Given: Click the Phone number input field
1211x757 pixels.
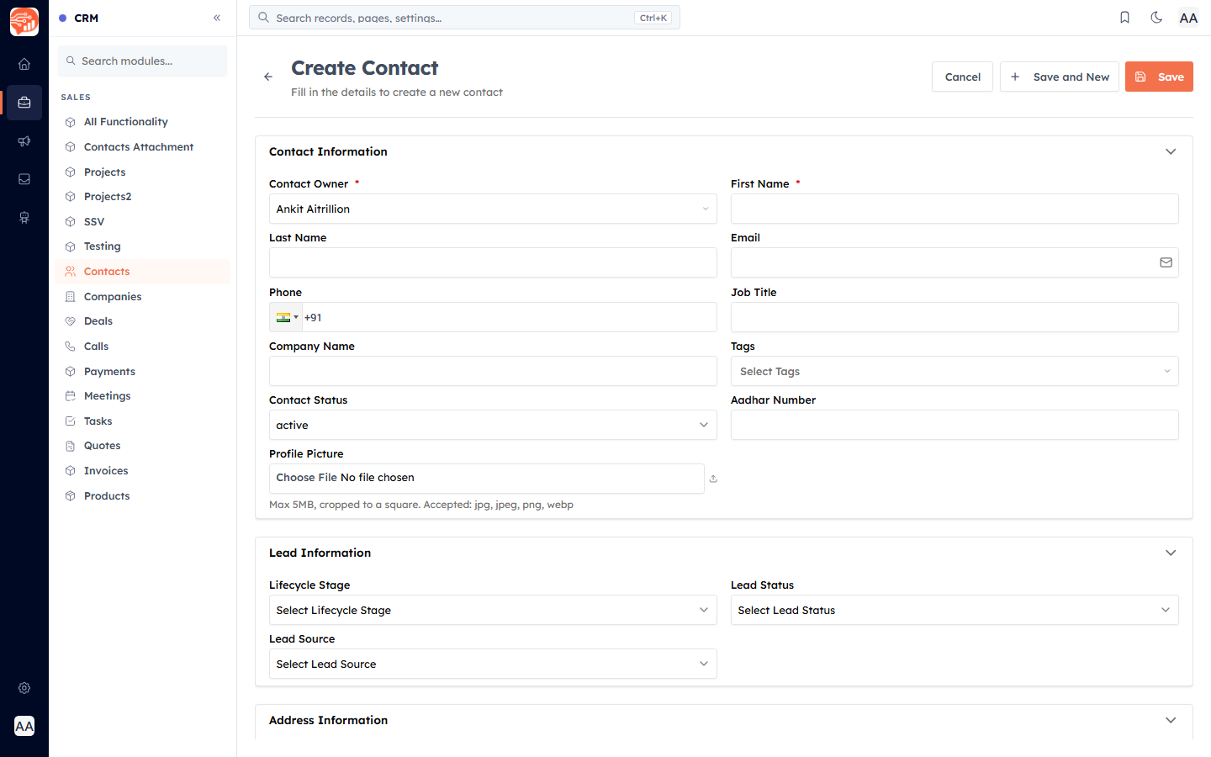Looking at the screenshot, I should 510,317.
